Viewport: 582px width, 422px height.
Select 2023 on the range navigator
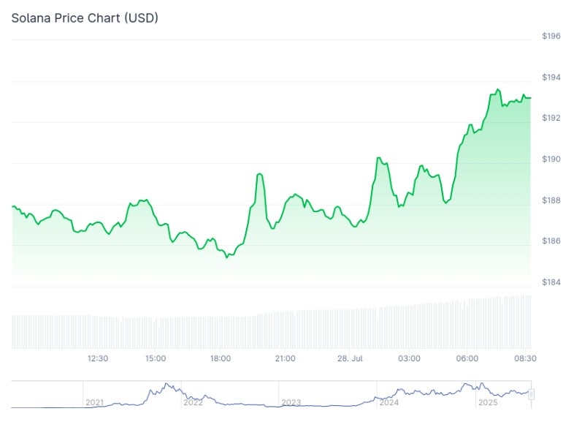(291, 402)
